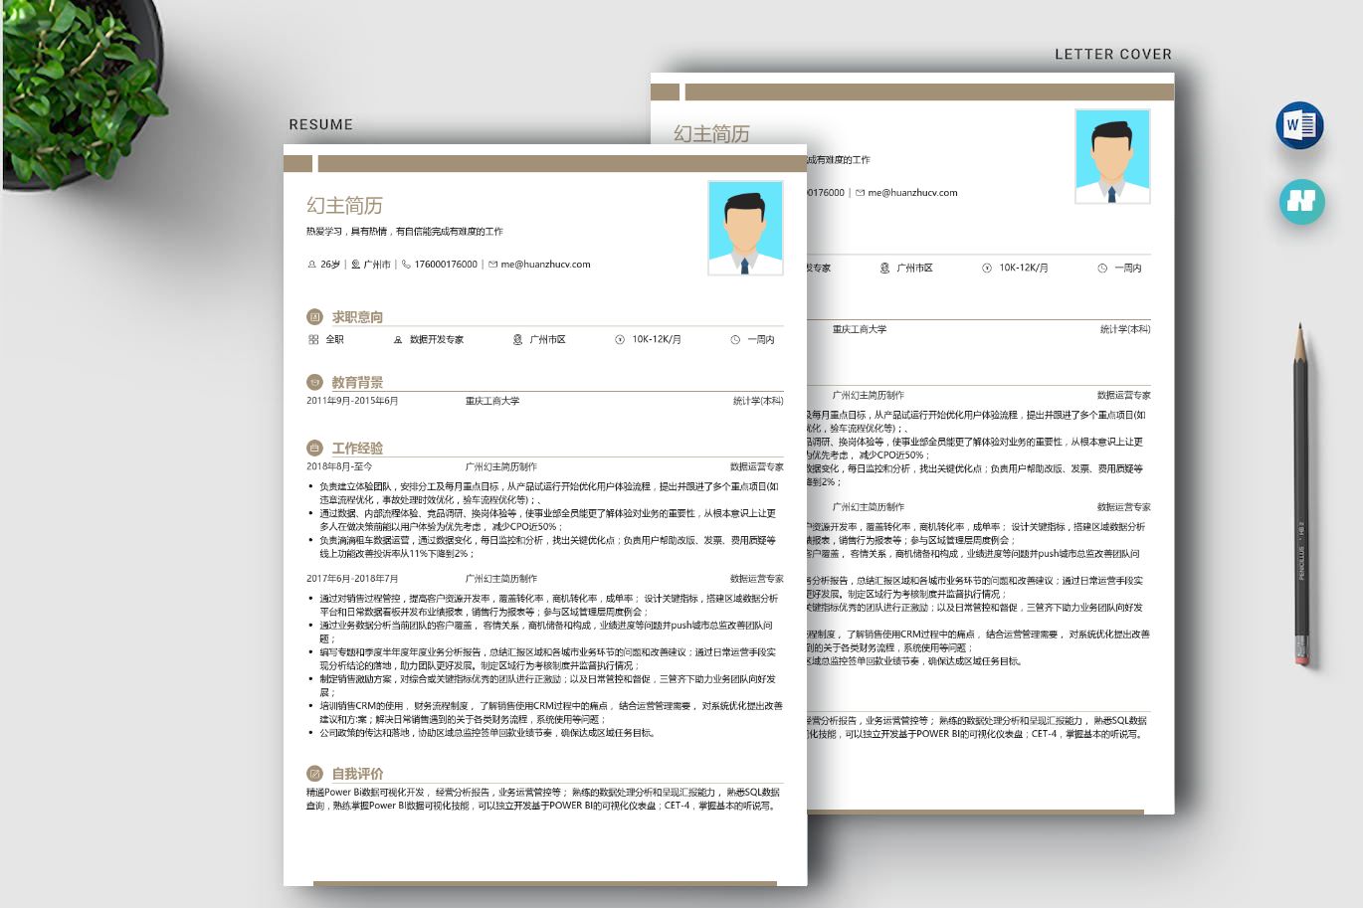
Task: Click the date range 2011年9月-2015年6月
Action: (352, 401)
